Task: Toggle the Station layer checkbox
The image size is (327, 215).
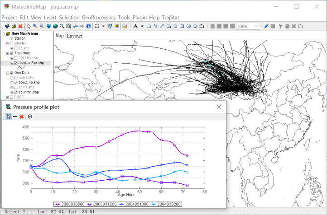Action: point(11,39)
